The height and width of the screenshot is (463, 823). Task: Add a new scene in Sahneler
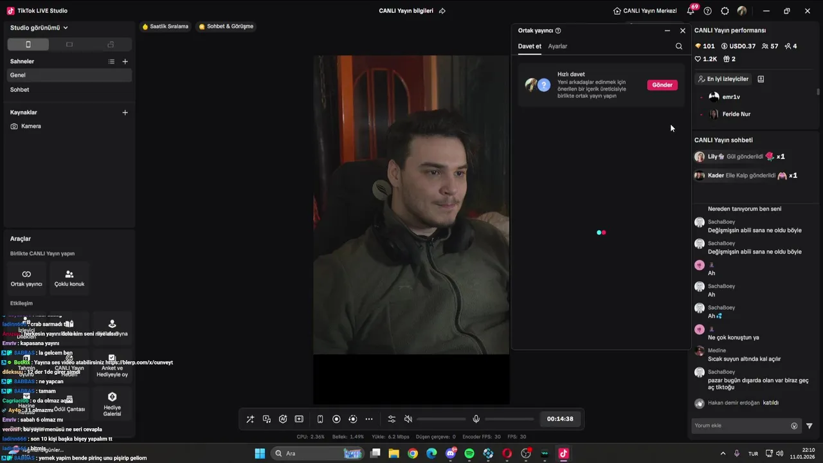click(x=125, y=62)
